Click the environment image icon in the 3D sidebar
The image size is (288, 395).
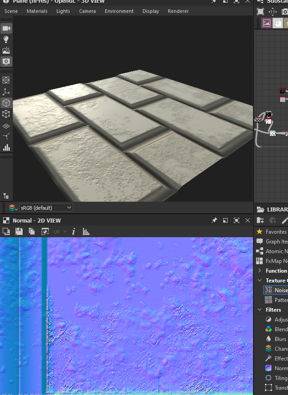[x=6, y=51]
